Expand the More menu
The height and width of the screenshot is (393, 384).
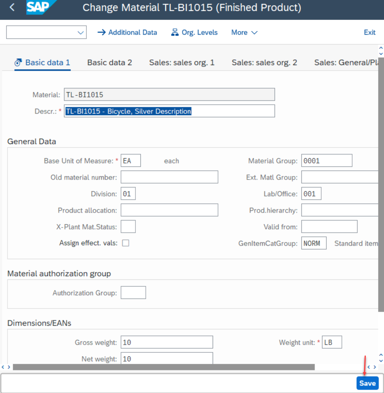[x=244, y=32]
